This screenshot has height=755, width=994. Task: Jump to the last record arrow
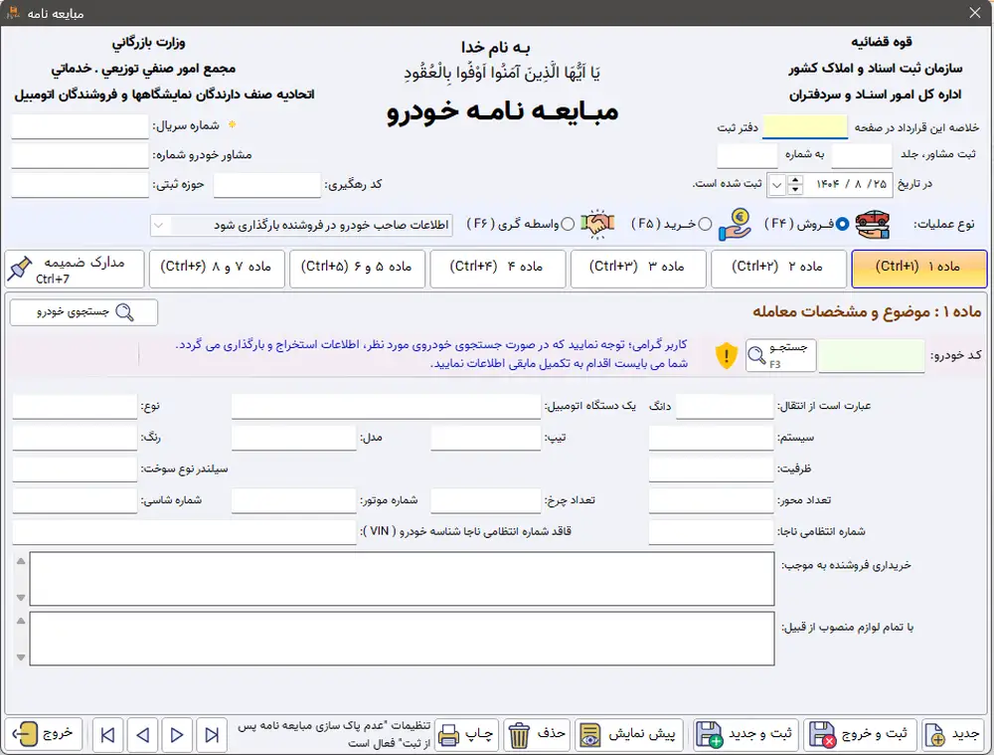coord(213,735)
